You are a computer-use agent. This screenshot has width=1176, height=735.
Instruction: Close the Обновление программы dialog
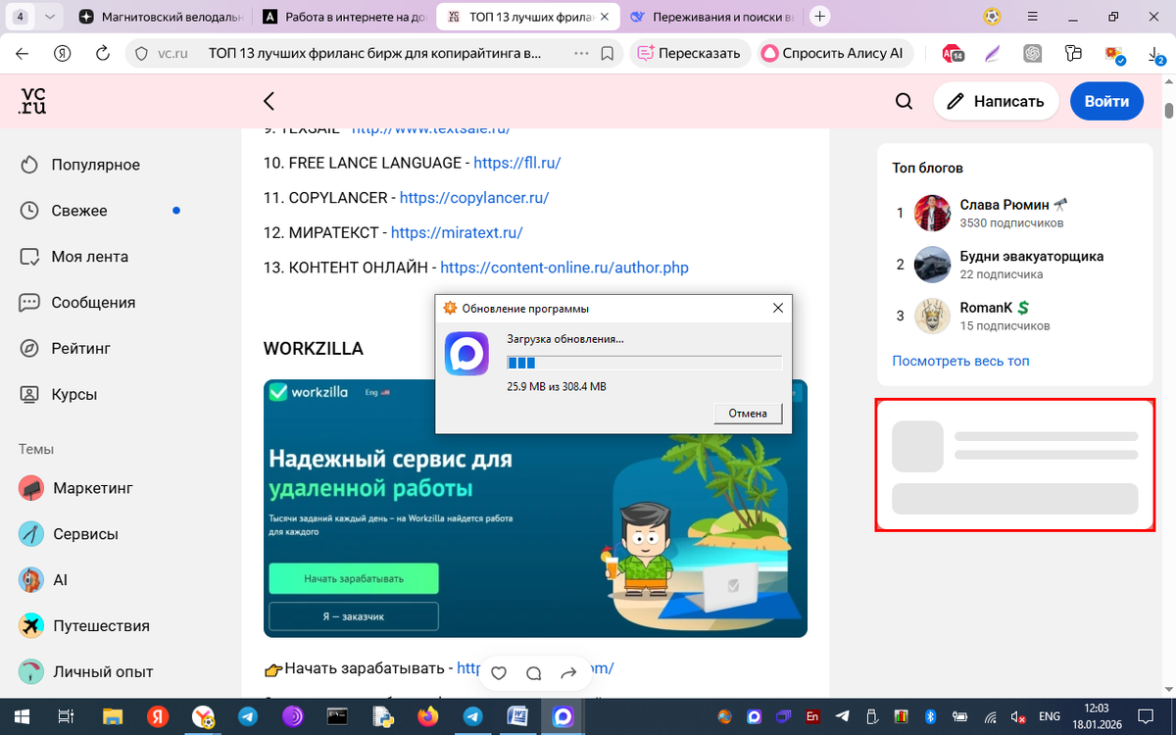[778, 308]
